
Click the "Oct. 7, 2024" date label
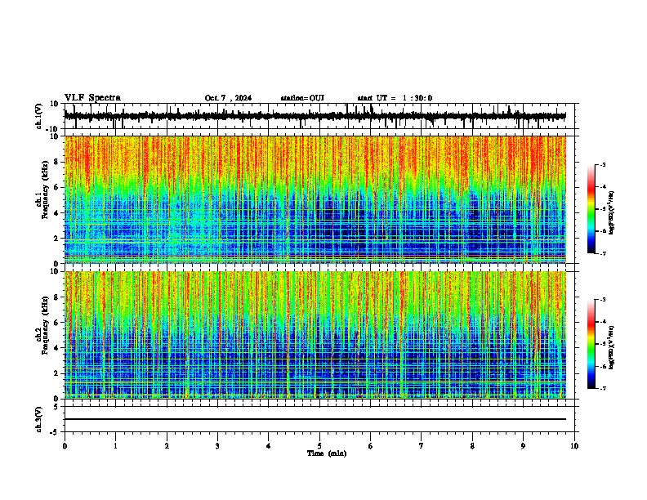click(228, 98)
